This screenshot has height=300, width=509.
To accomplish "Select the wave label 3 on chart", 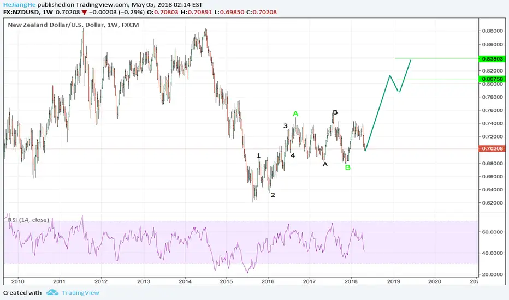I will pyautogui.click(x=285, y=126).
